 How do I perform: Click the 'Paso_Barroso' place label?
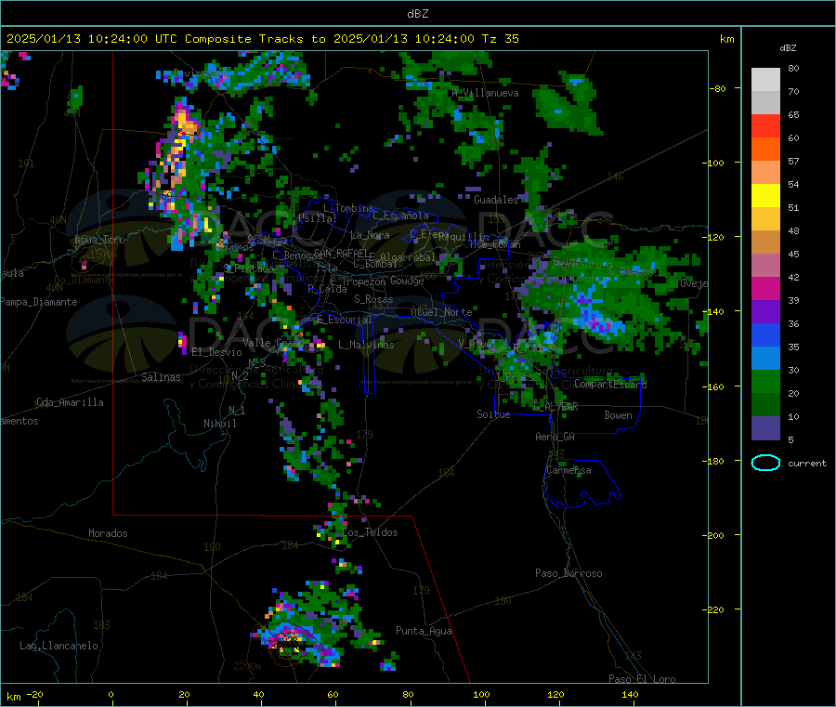point(568,573)
